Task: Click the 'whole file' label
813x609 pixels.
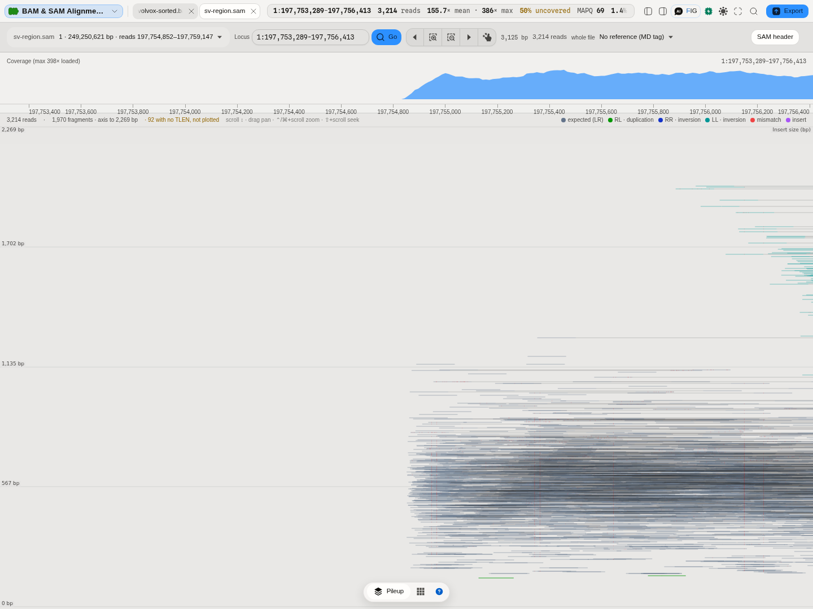Action: [x=583, y=38]
